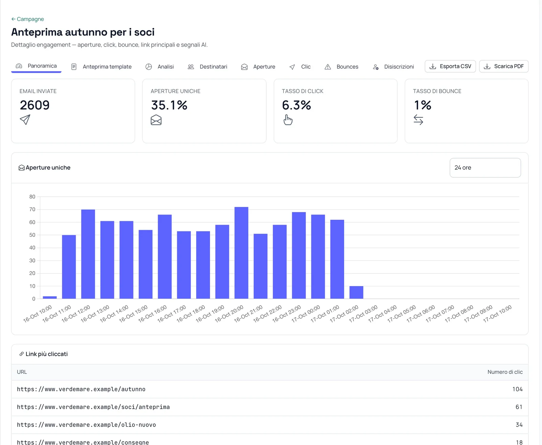Click the pointer hand icon under Tasso di click
This screenshot has width=542, height=445.
point(288,120)
